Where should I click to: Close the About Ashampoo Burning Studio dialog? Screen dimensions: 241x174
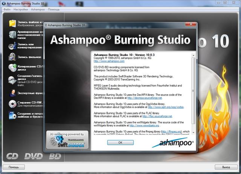pyautogui.click(x=191, y=24)
